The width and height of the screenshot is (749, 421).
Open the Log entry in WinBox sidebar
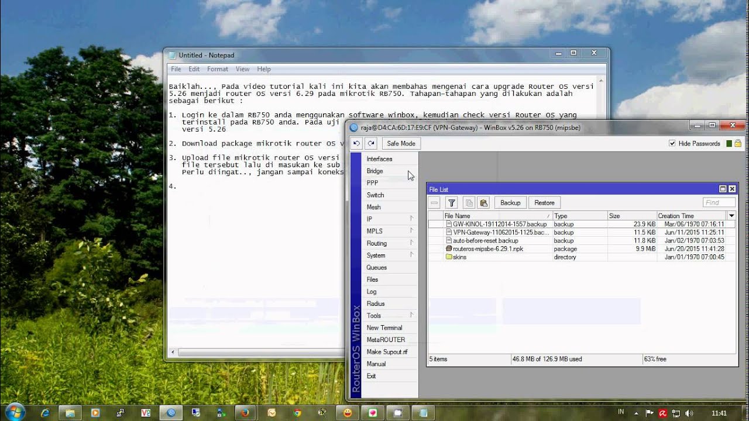click(389, 292)
